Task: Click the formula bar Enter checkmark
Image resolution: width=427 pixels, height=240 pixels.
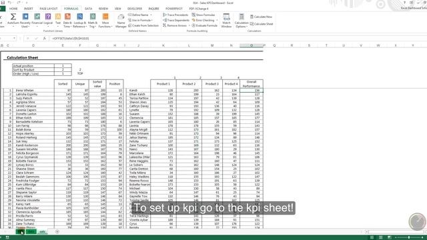Action: click(35, 39)
